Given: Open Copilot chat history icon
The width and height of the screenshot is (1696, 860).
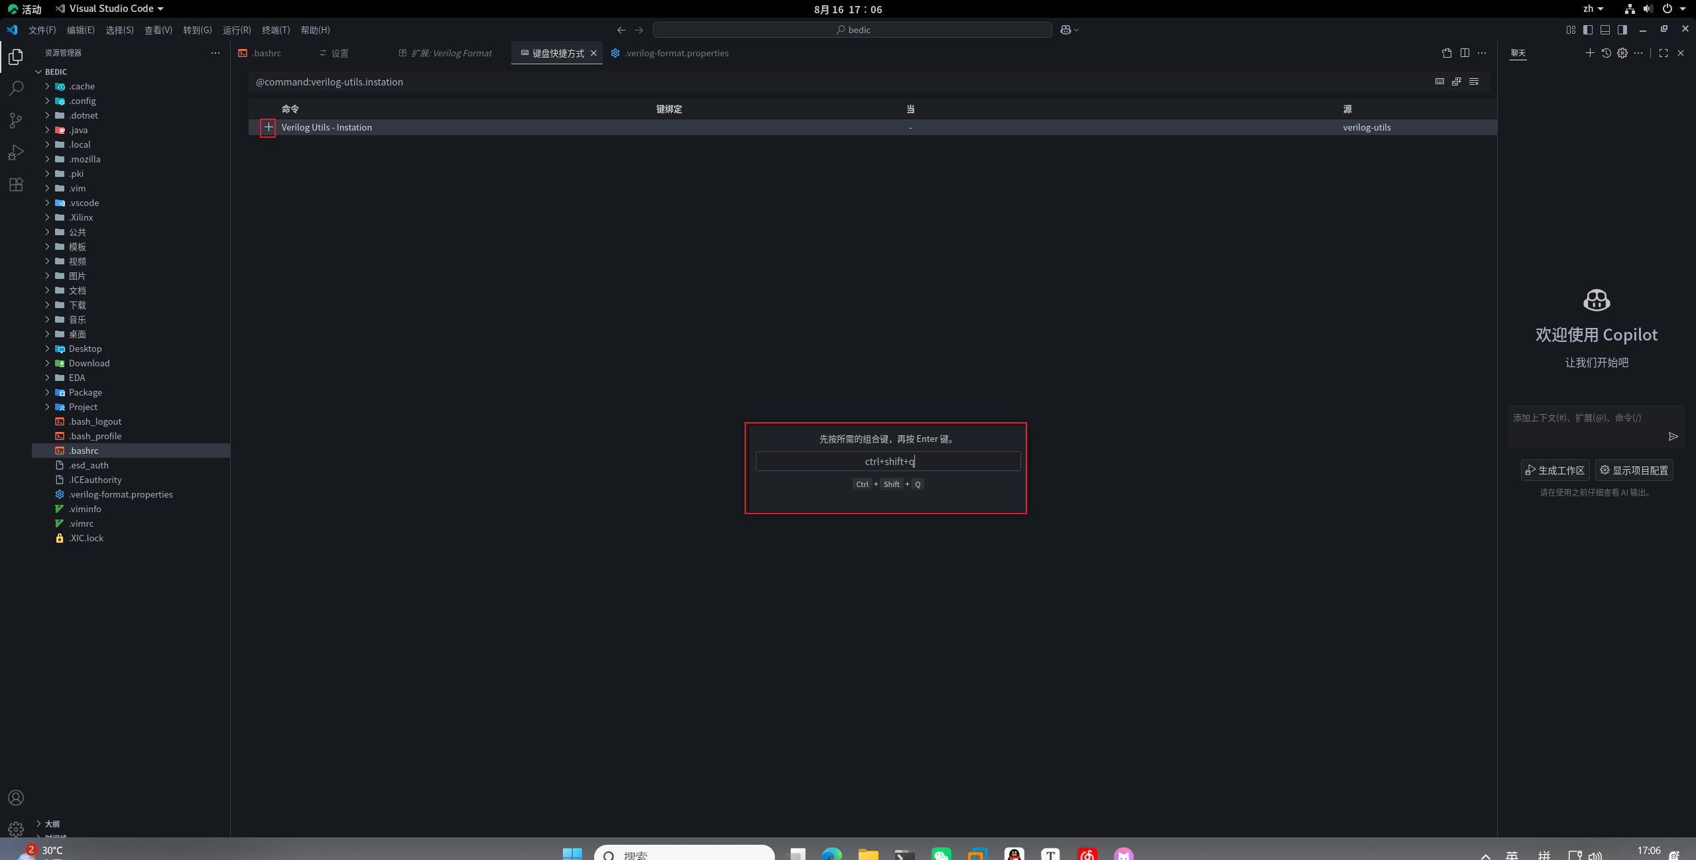Looking at the screenshot, I should coord(1606,53).
